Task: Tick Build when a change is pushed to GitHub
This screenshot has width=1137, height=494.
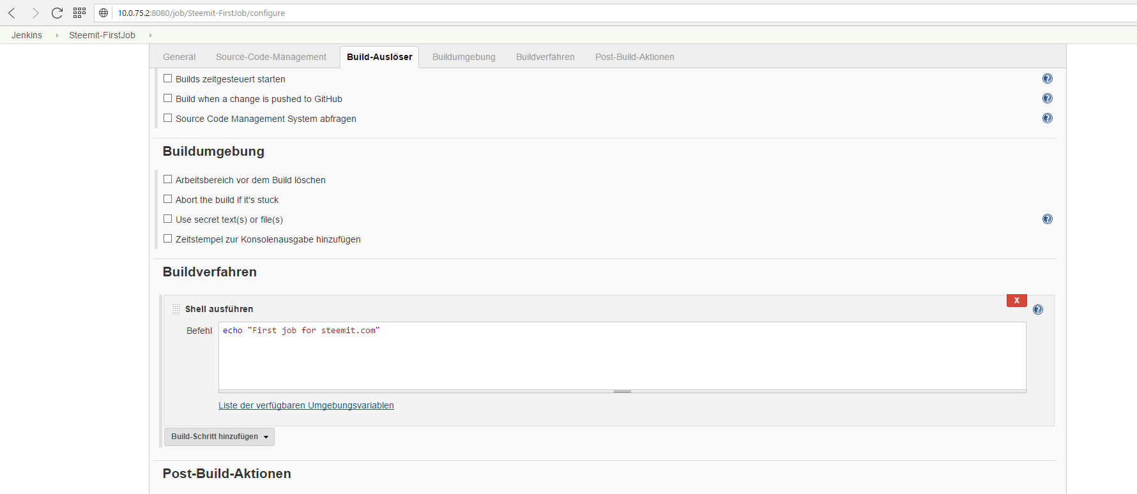Action: tap(167, 98)
